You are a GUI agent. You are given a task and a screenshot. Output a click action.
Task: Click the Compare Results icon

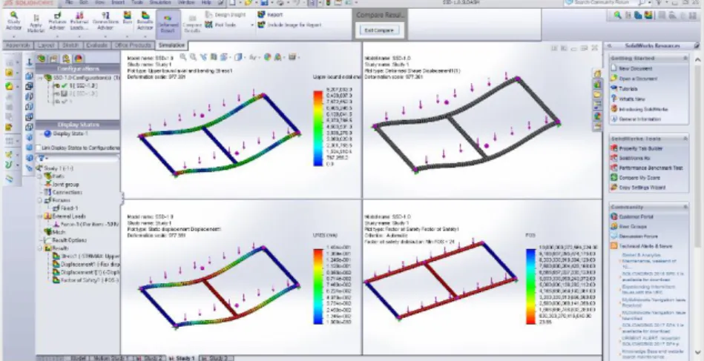coord(192,24)
